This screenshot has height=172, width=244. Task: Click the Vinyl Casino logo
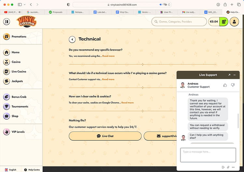pyautogui.click(x=27, y=22)
